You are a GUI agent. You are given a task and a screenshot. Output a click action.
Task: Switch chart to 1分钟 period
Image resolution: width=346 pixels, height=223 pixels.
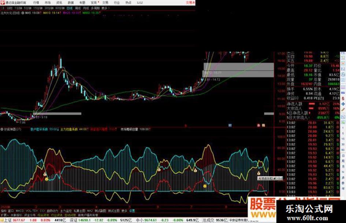(18, 8)
